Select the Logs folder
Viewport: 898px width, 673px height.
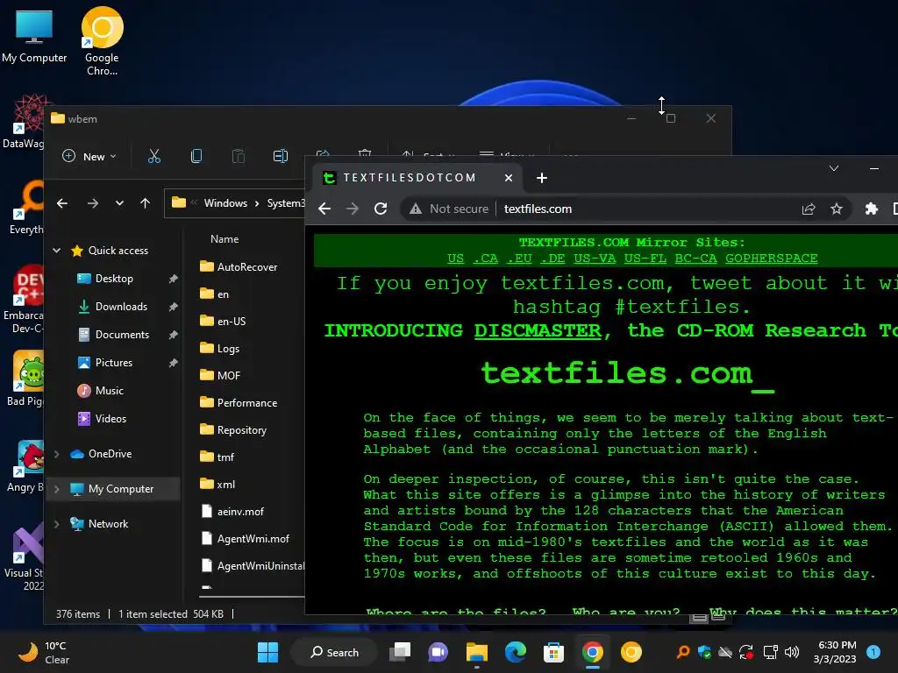[x=228, y=349]
